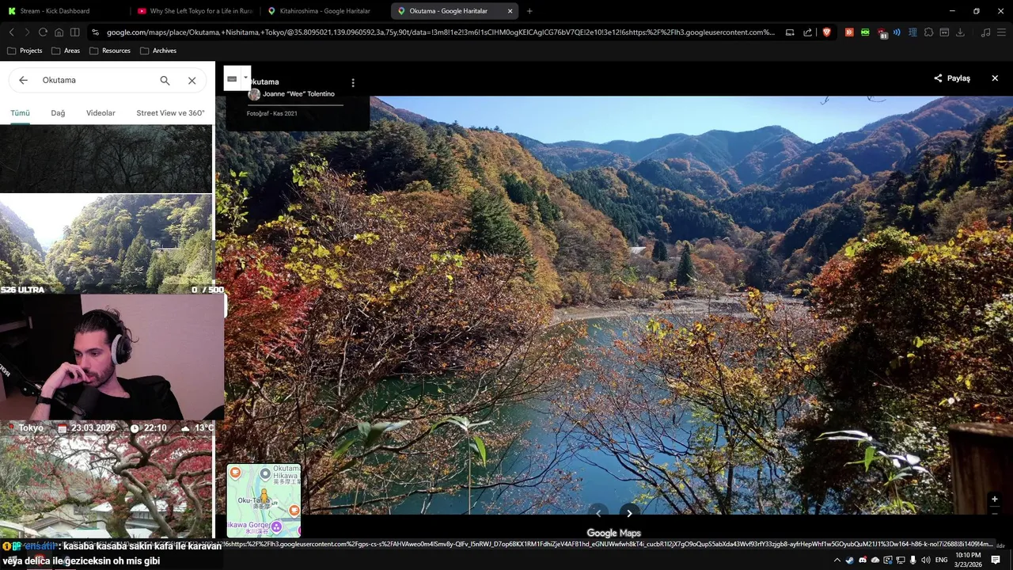1013x570 pixels.
Task: Open the browser extensions puzzle icon
Action: [x=928, y=32]
